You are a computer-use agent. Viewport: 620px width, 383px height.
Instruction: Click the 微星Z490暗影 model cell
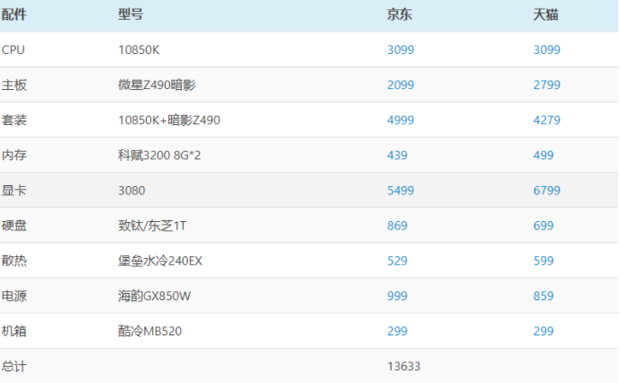(157, 85)
